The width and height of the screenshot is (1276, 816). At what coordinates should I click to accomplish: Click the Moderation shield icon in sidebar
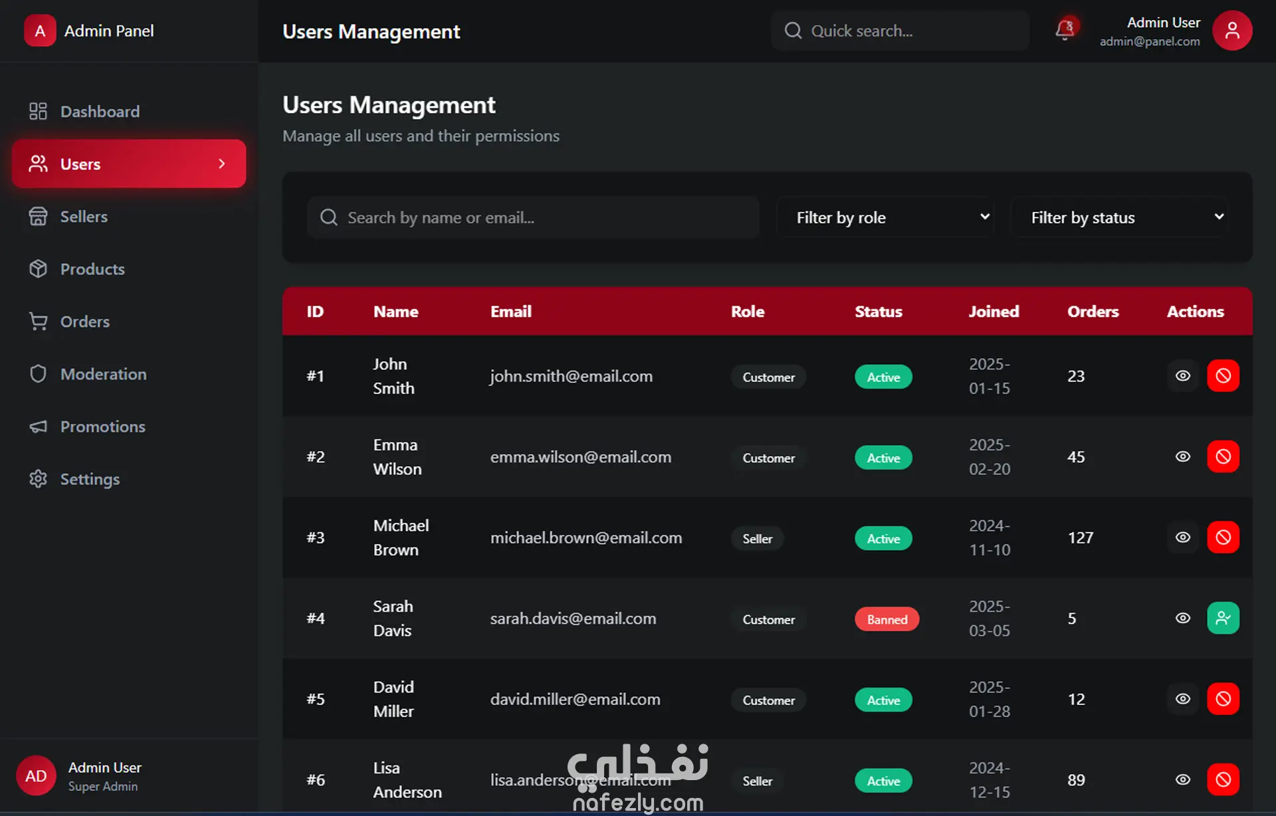pyautogui.click(x=38, y=373)
